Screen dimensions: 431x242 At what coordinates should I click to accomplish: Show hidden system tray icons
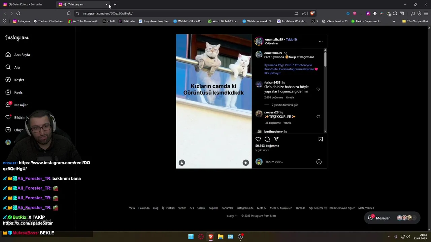click(388, 237)
